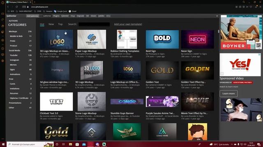The image size is (263, 147).
Task: Select the Memes category
Action: tap(21, 65)
